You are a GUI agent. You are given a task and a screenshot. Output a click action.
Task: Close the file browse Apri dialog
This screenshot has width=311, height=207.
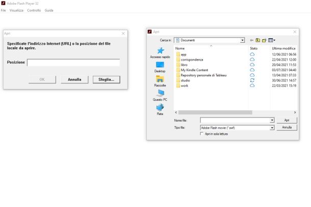[295, 32]
